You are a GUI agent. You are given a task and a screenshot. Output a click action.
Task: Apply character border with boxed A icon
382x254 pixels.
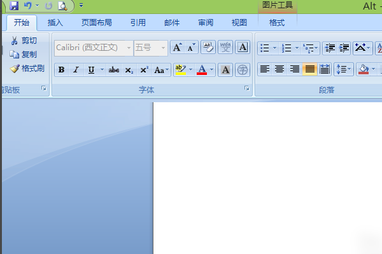243,47
